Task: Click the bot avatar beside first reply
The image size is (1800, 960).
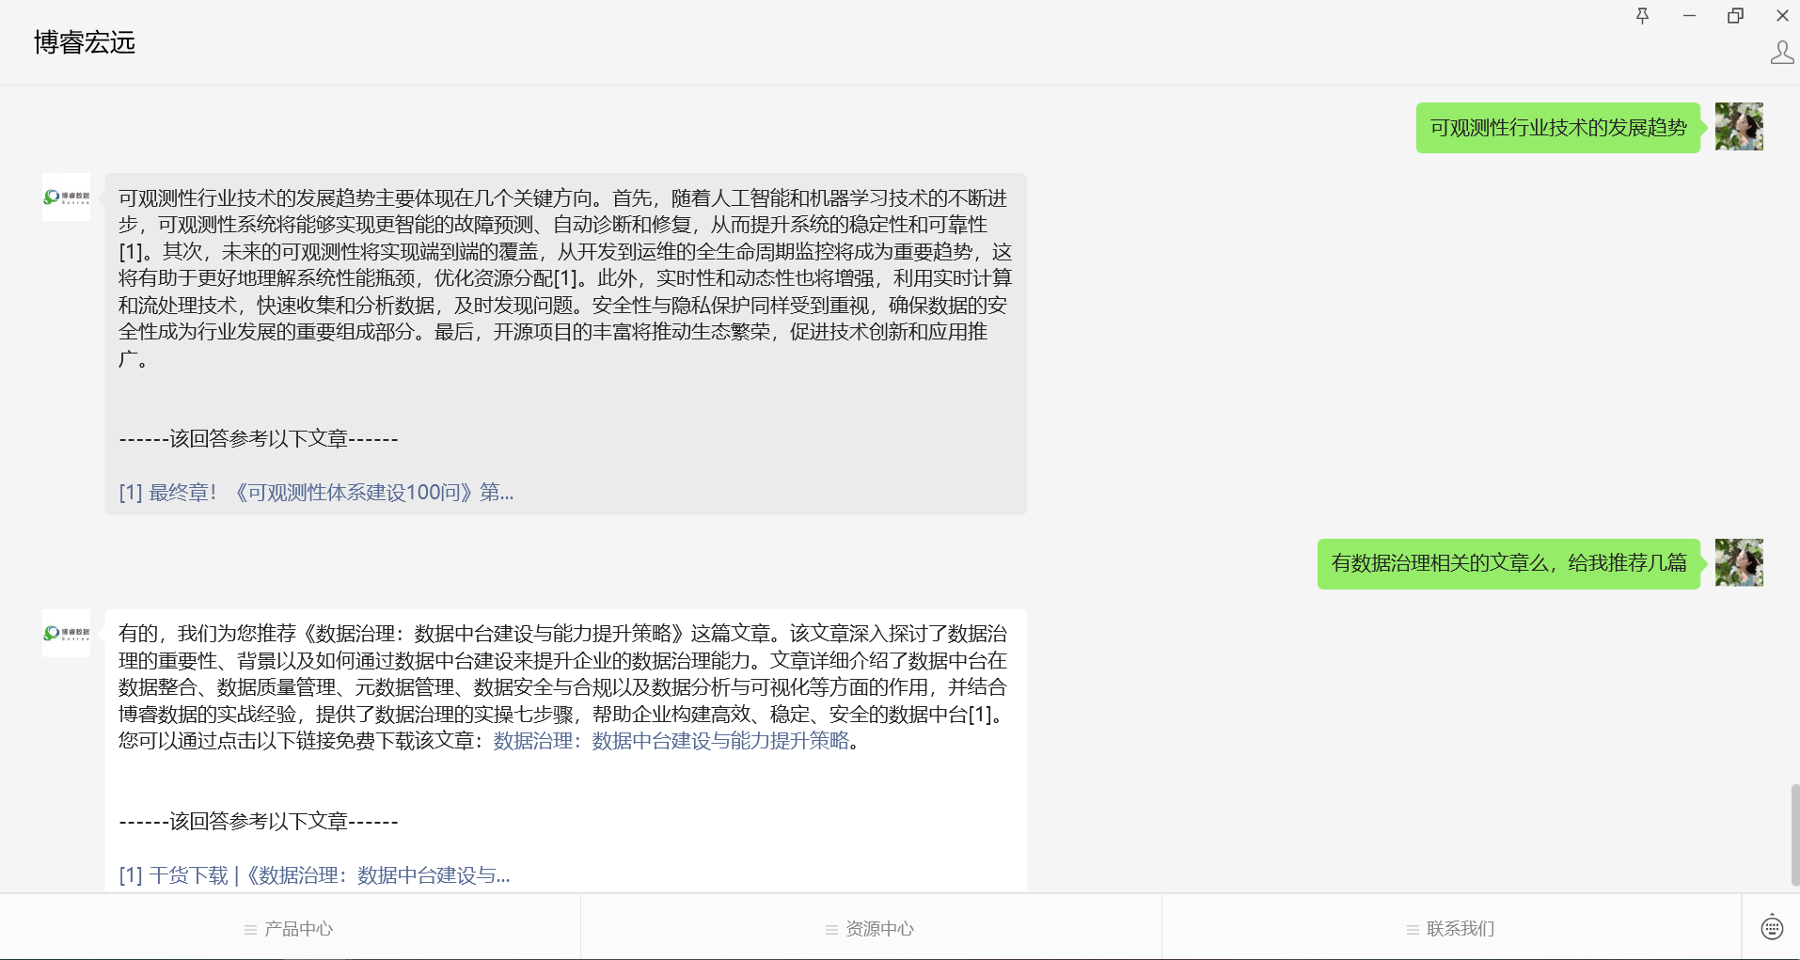Action: 67,197
